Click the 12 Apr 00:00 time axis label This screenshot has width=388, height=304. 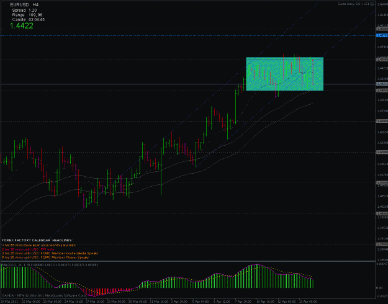pos(287,302)
